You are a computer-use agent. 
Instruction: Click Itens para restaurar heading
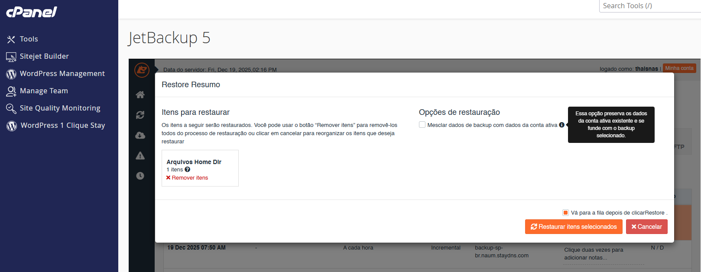pyautogui.click(x=195, y=112)
